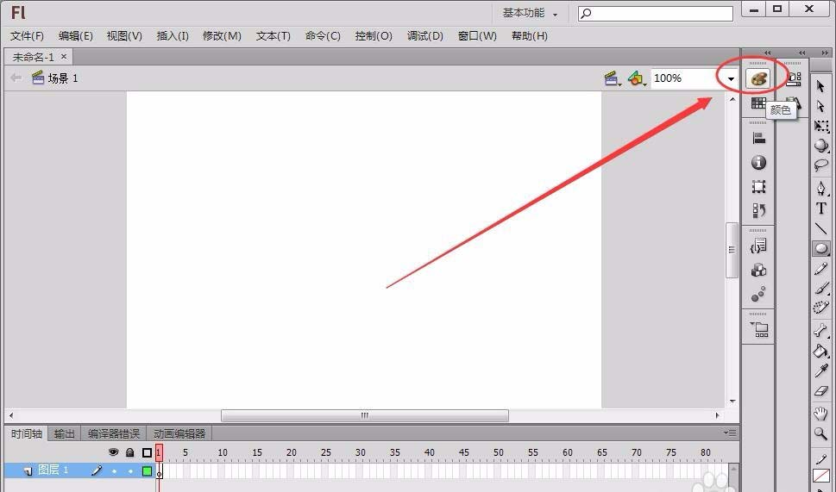This screenshot has height=492, width=836.
Task: Open the Transform panel icon
Action: 758,186
